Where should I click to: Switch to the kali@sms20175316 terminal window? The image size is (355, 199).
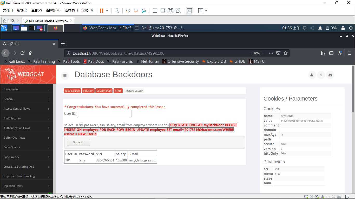pos(160,28)
